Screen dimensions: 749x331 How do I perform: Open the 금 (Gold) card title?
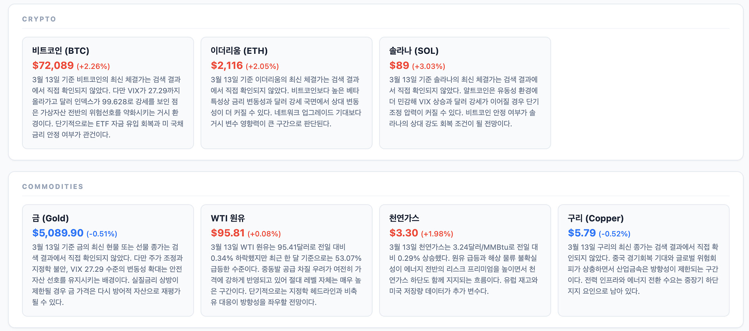50,218
